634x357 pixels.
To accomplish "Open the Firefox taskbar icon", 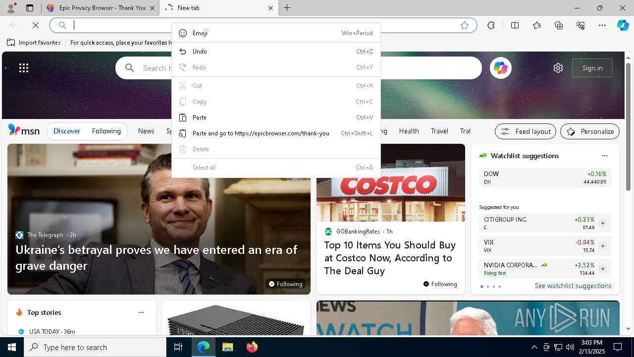I will 252,347.
